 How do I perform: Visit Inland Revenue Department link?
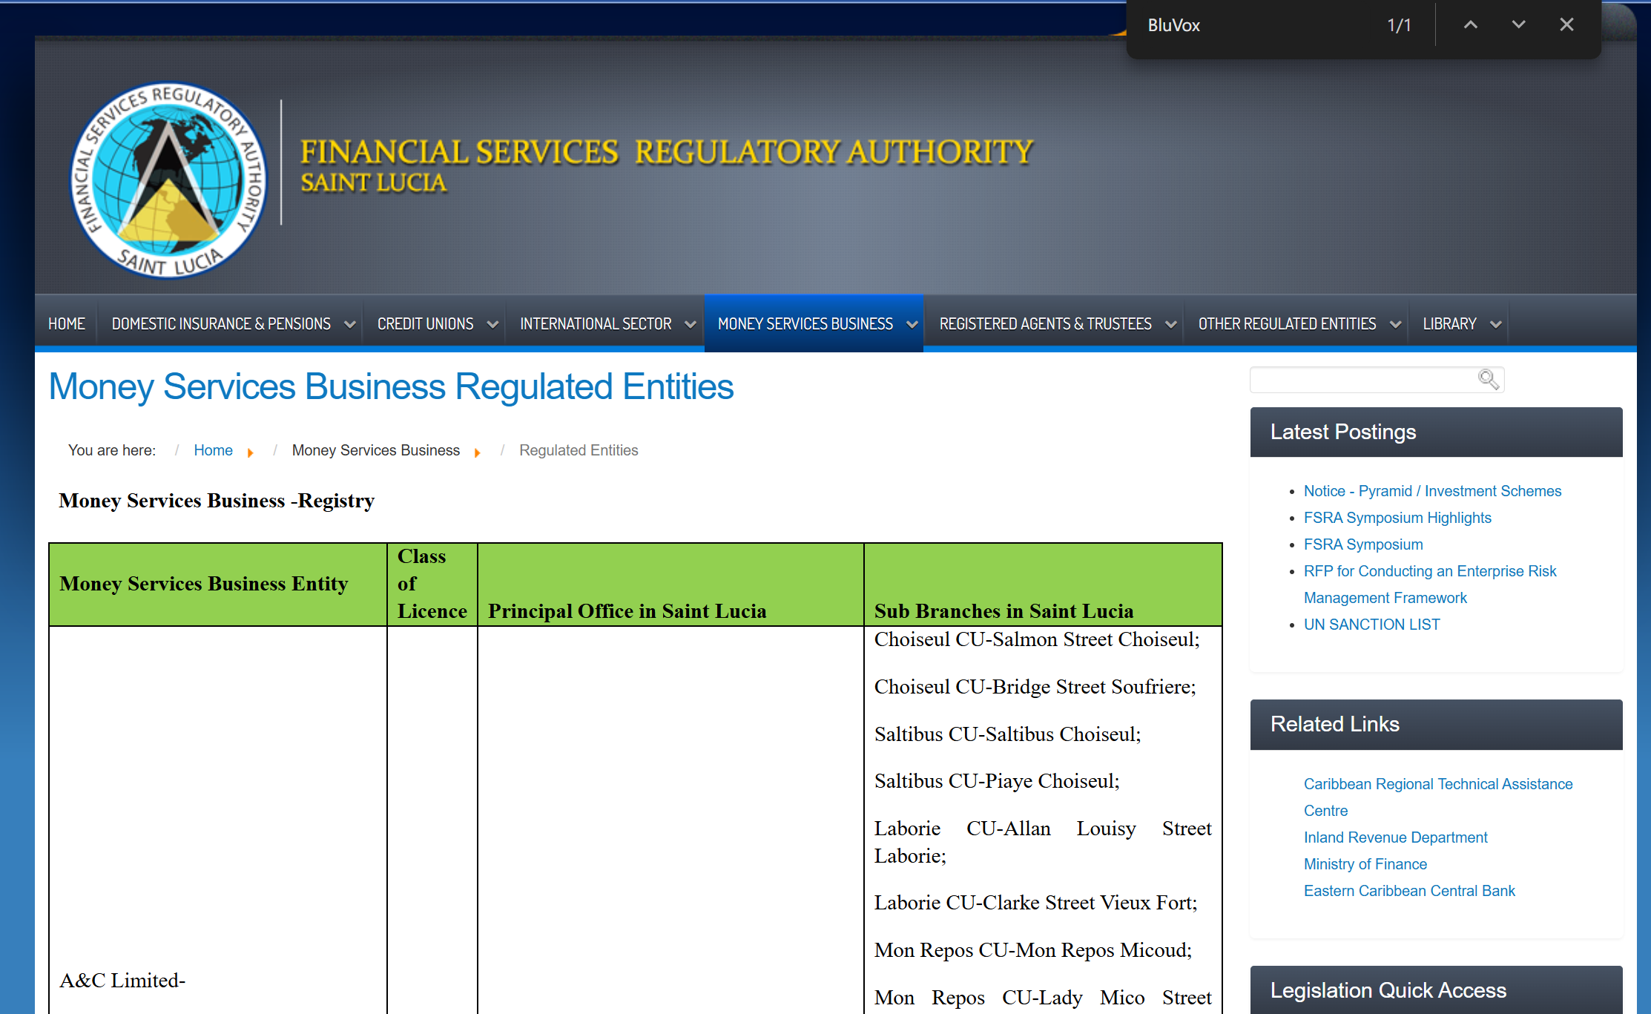[1395, 837]
